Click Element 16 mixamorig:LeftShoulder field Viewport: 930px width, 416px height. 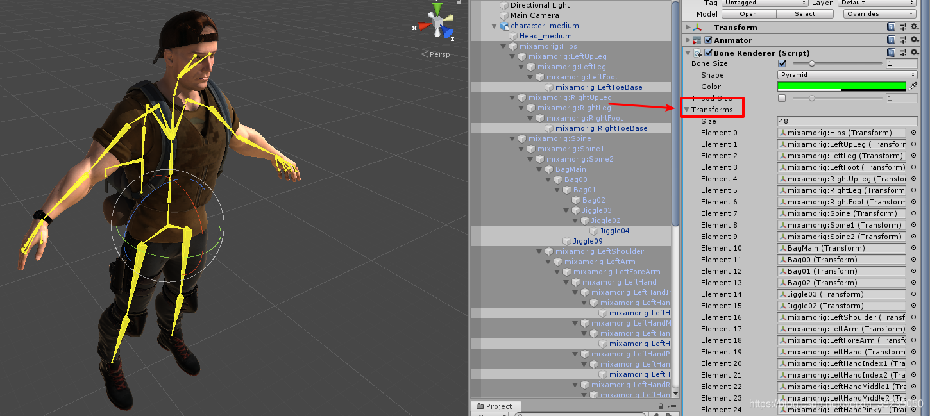point(841,317)
